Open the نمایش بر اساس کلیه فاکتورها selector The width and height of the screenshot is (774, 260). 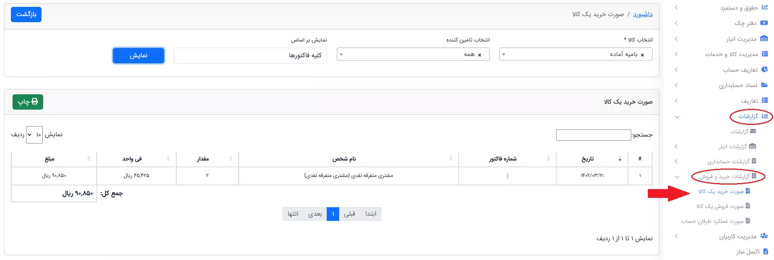(x=250, y=56)
